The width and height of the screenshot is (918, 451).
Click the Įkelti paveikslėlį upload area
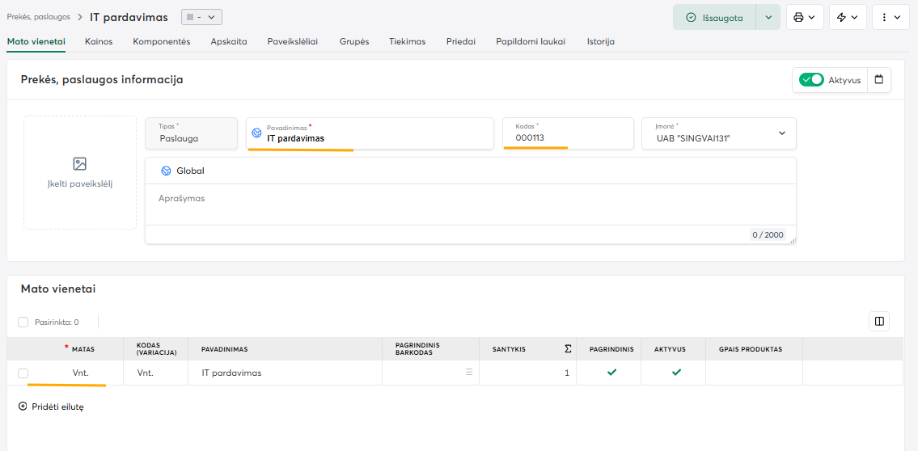tap(80, 172)
